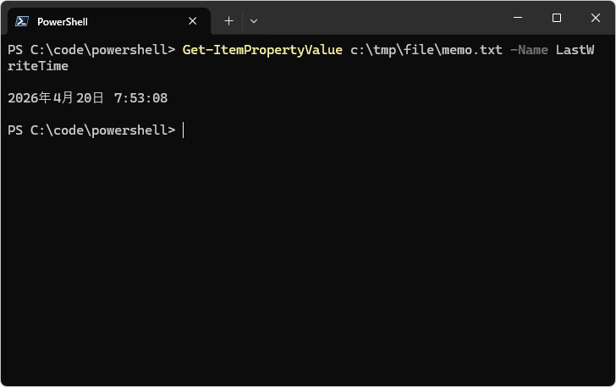The image size is (616, 387).
Task: Select the PowerShell tab title
Action: tap(63, 21)
